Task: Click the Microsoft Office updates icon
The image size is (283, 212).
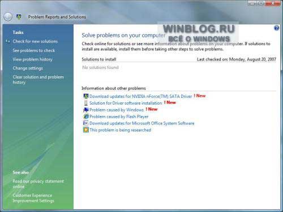Action: pyautogui.click(x=86, y=123)
